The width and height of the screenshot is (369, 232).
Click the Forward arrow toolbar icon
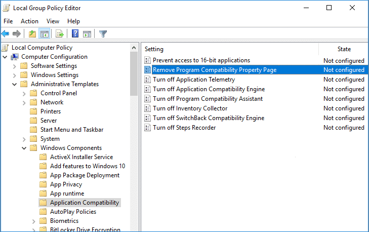click(17, 34)
